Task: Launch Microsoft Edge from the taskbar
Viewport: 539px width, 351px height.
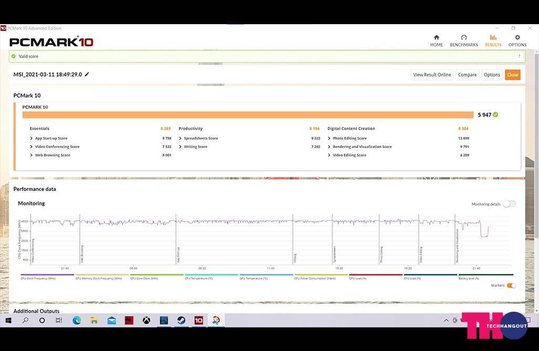Action: click(x=77, y=321)
